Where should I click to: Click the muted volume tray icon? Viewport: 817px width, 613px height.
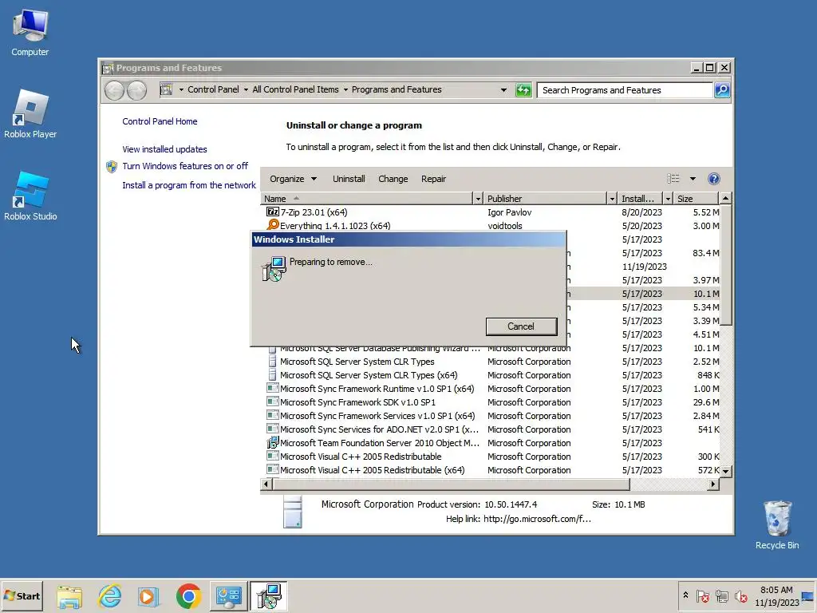click(740, 596)
